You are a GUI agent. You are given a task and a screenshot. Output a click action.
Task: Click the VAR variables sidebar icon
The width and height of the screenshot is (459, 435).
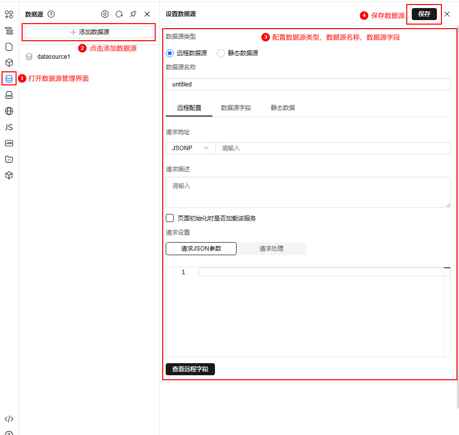pyautogui.click(x=9, y=143)
